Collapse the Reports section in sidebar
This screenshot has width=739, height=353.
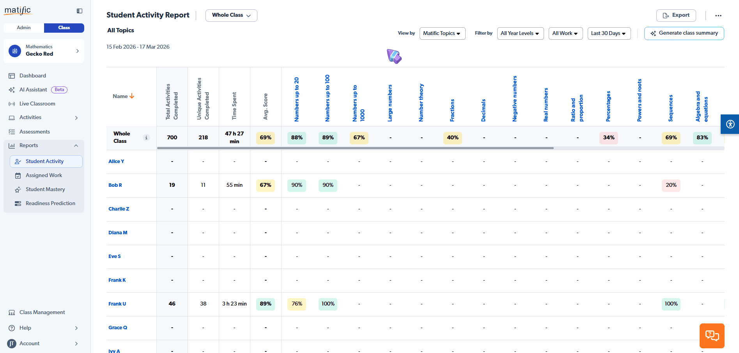pyautogui.click(x=76, y=146)
